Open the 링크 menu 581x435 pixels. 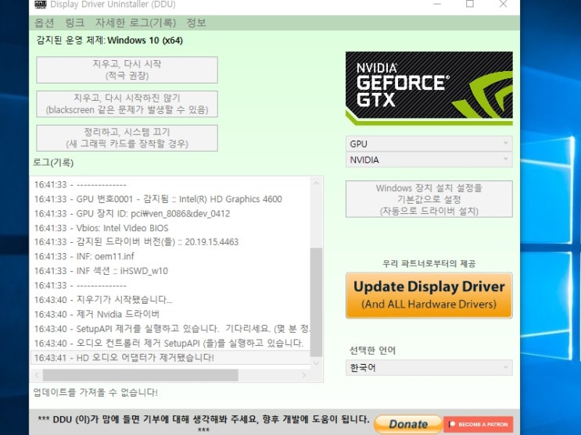tap(74, 23)
